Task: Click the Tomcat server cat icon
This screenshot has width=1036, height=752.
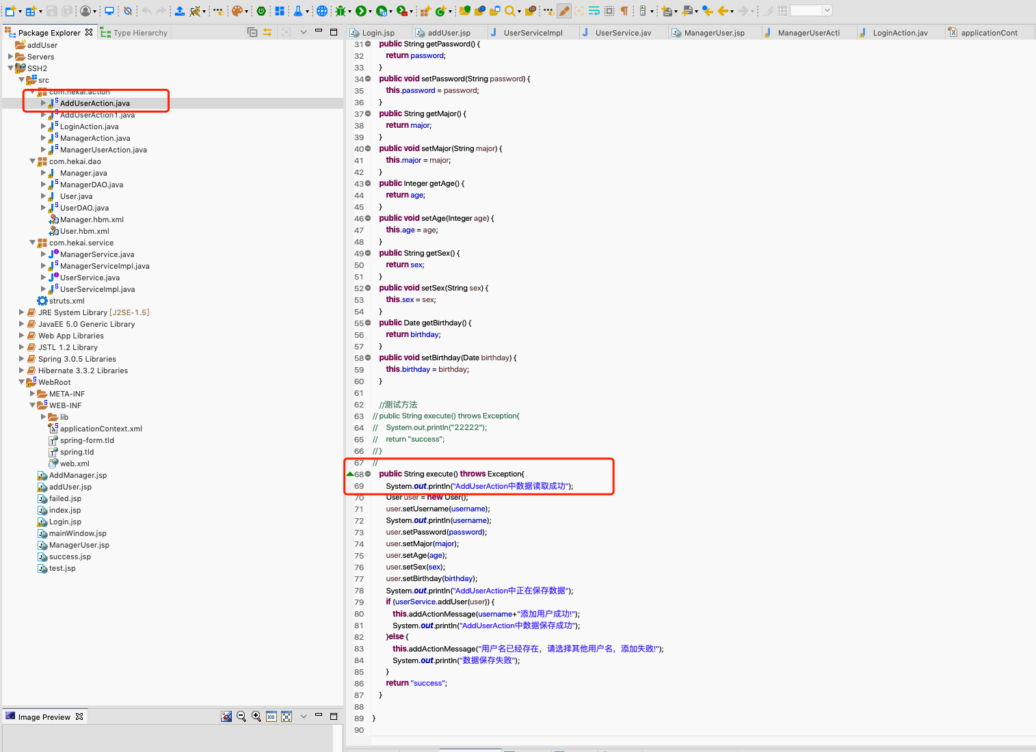Action: (x=195, y=10)
